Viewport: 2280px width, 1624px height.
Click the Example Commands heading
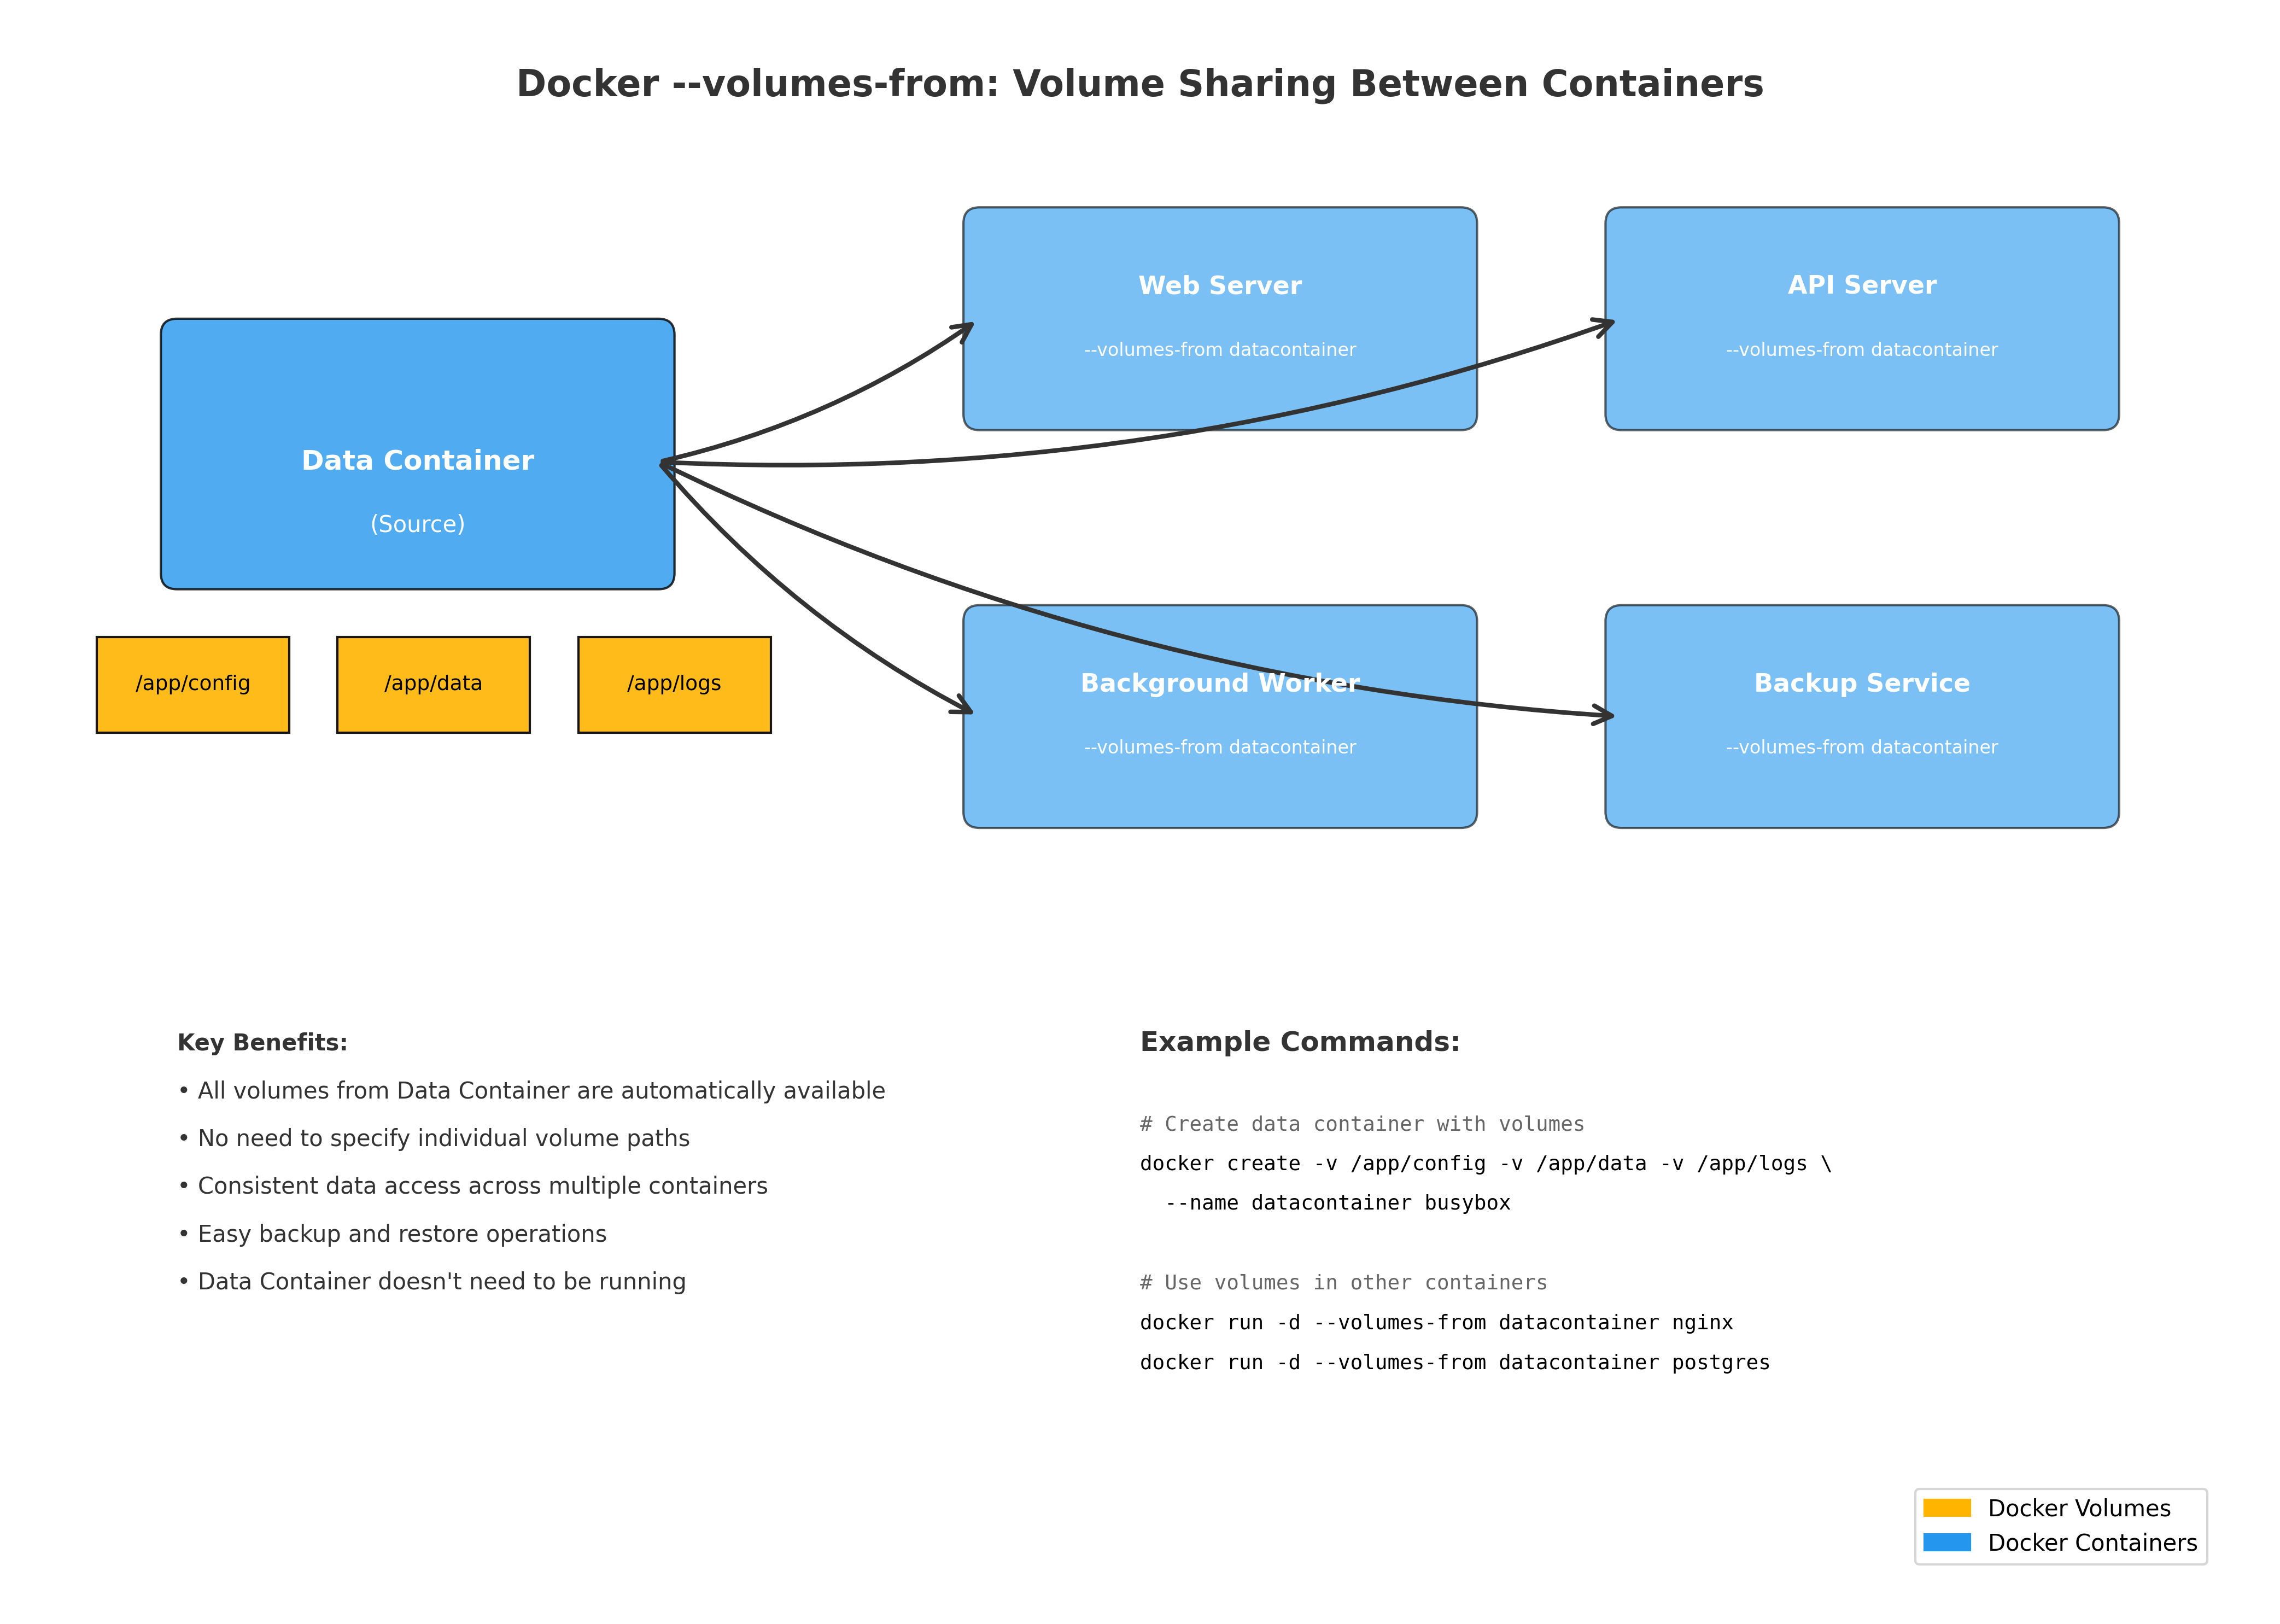pos(1299,1041)
